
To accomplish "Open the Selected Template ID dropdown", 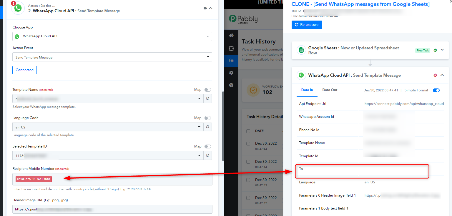I will coord(108,155).
